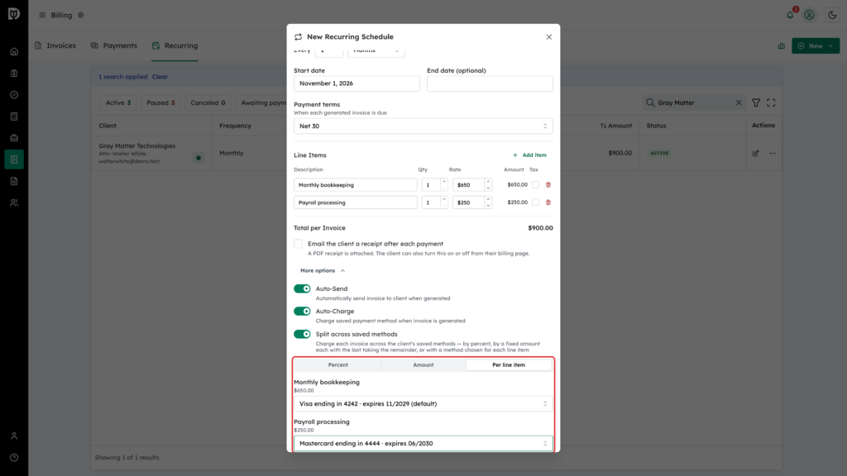
Task: Add a new line item
Action: [529, 155]
